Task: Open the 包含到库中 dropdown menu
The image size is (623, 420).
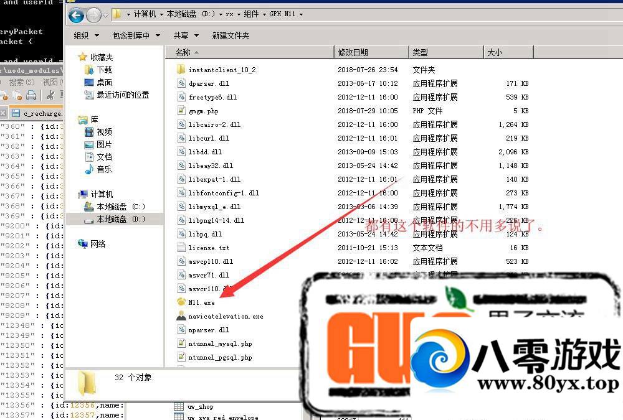Action: (136, 35)
